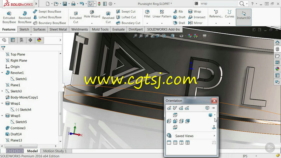The image size is (281, 158).
Task: Open File Properties icon in top toolbar
Action: (x=105, y=4)
